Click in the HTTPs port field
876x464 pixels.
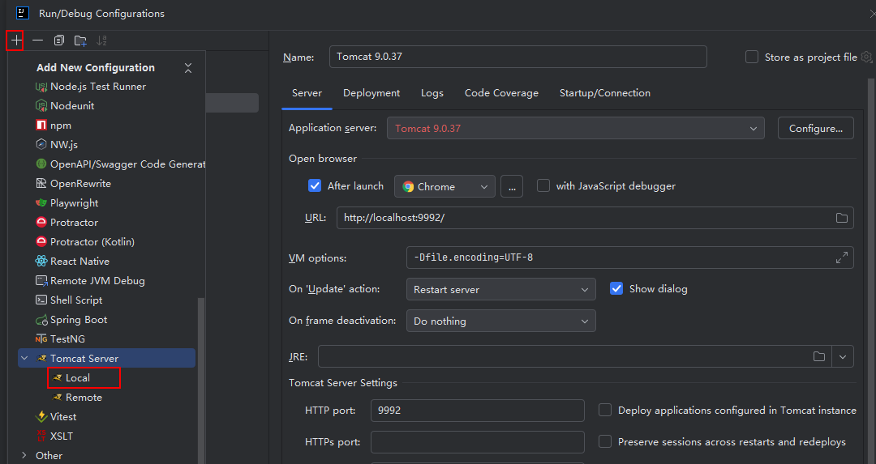[478, 442]
